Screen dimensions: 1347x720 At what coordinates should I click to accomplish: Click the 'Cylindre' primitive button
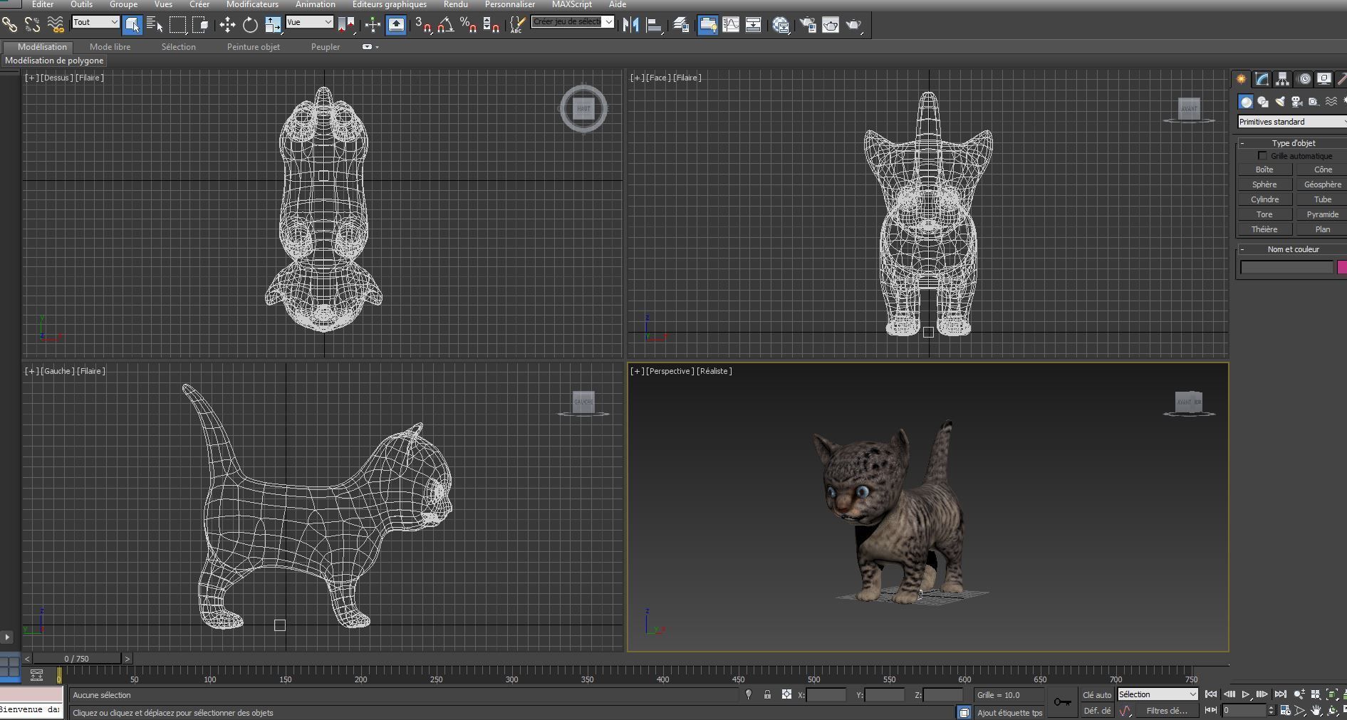[x=1264, y=199]
